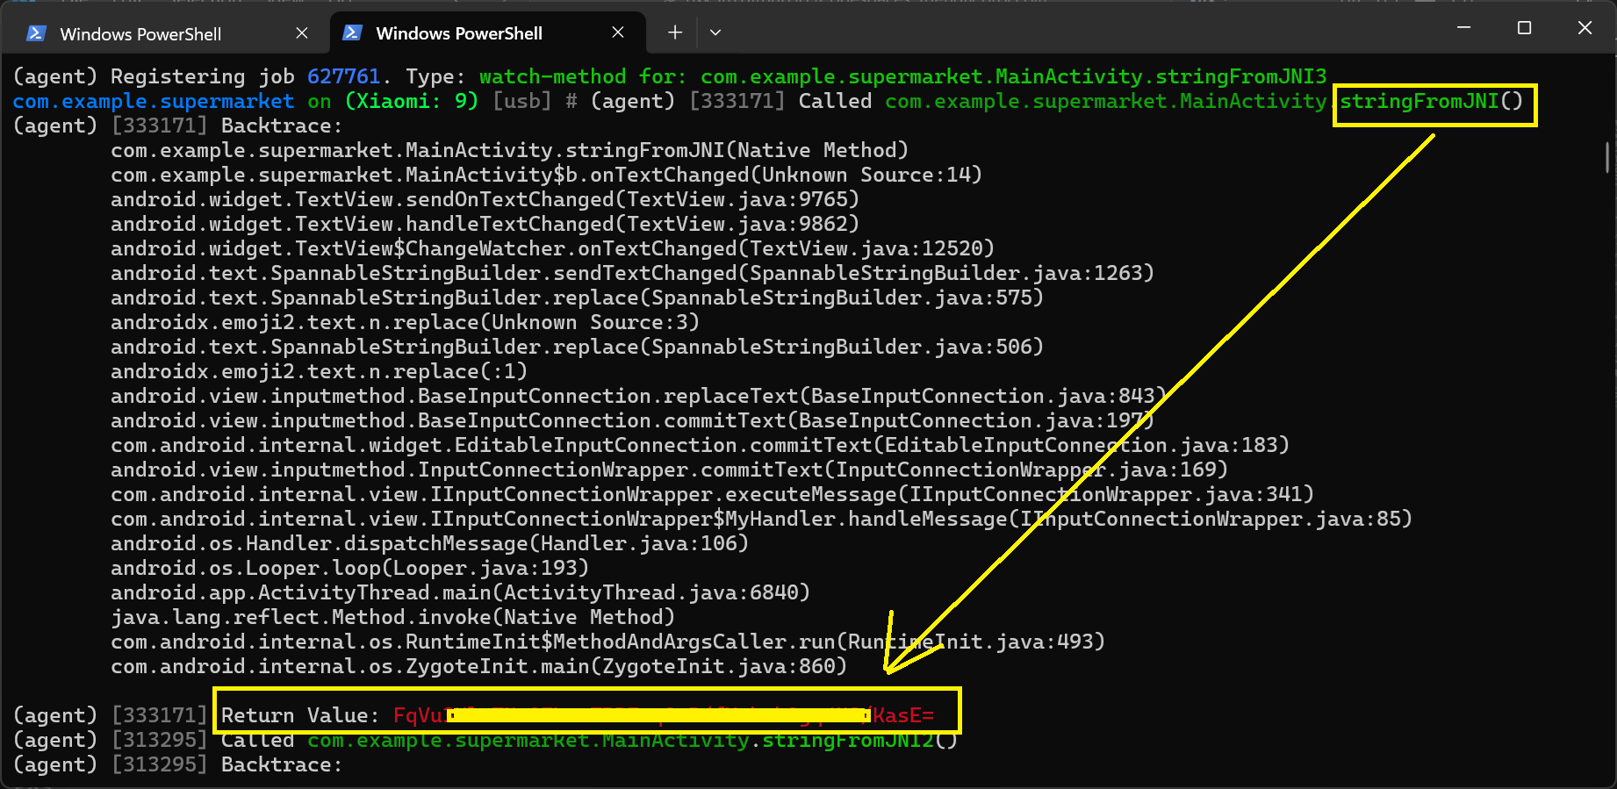Select the active second Windows PowerShell tab
Screen dimensions: 1617x789
coord(459,33)
